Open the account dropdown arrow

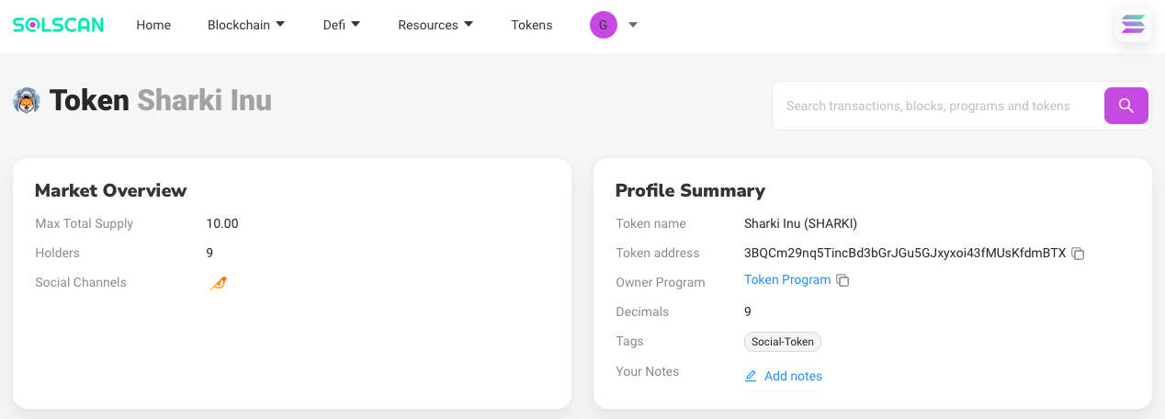coord(633,25)
